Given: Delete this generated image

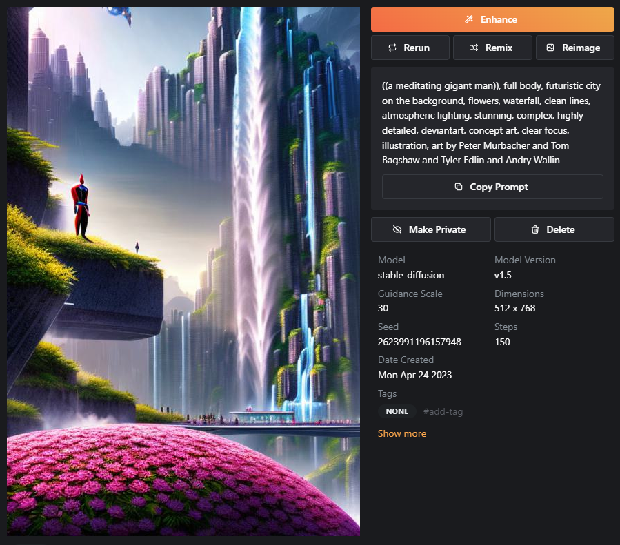Looking at the screenshot, I should pyautogui.click(x=554, y=229).
